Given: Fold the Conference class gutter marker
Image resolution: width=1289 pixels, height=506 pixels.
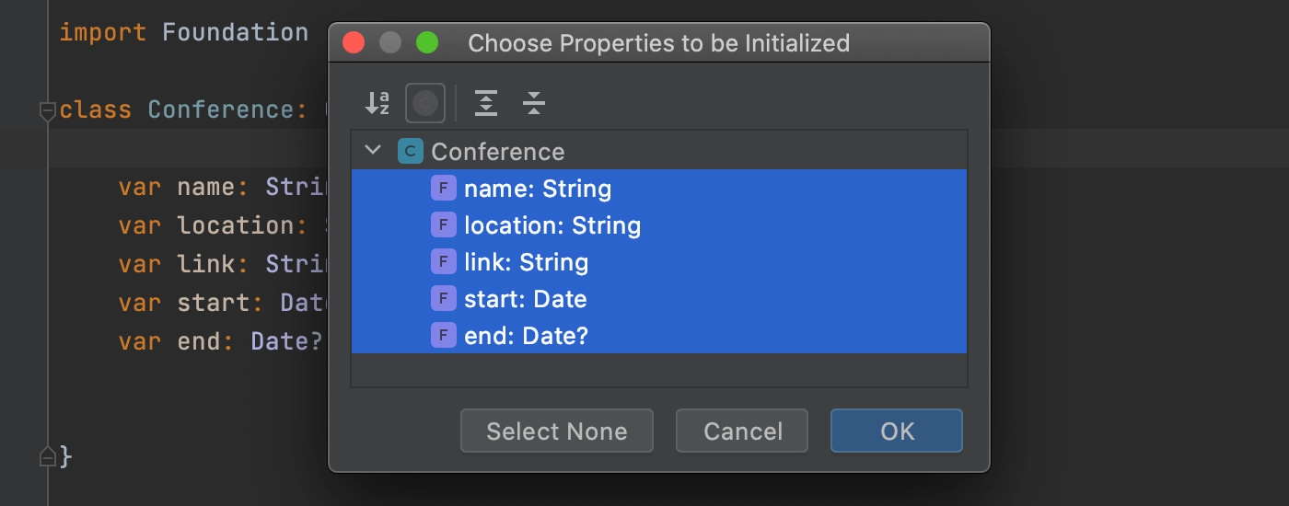Looking at the screenshot, I should (x=48, y=111).
